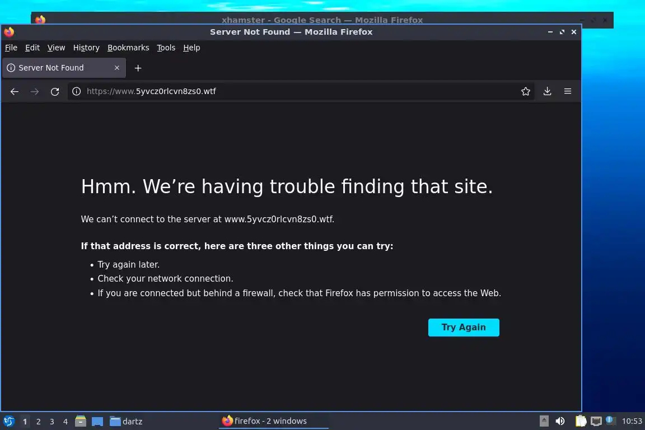Open a new tab with plus button
Screen dimensions: 645x430
(138, 68)
